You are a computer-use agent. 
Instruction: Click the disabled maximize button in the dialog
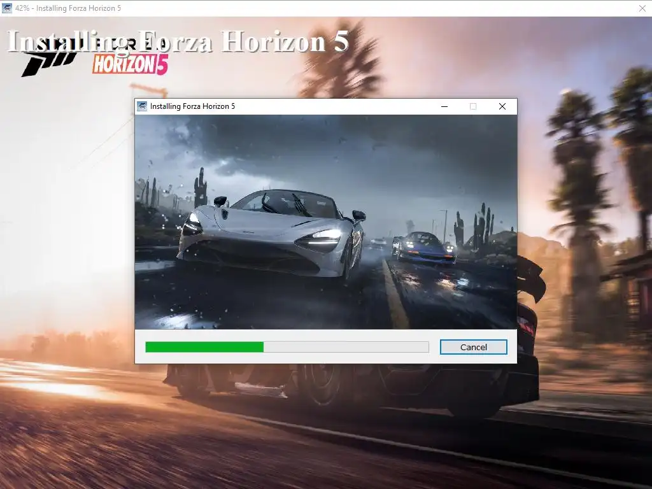click(473, 106)
